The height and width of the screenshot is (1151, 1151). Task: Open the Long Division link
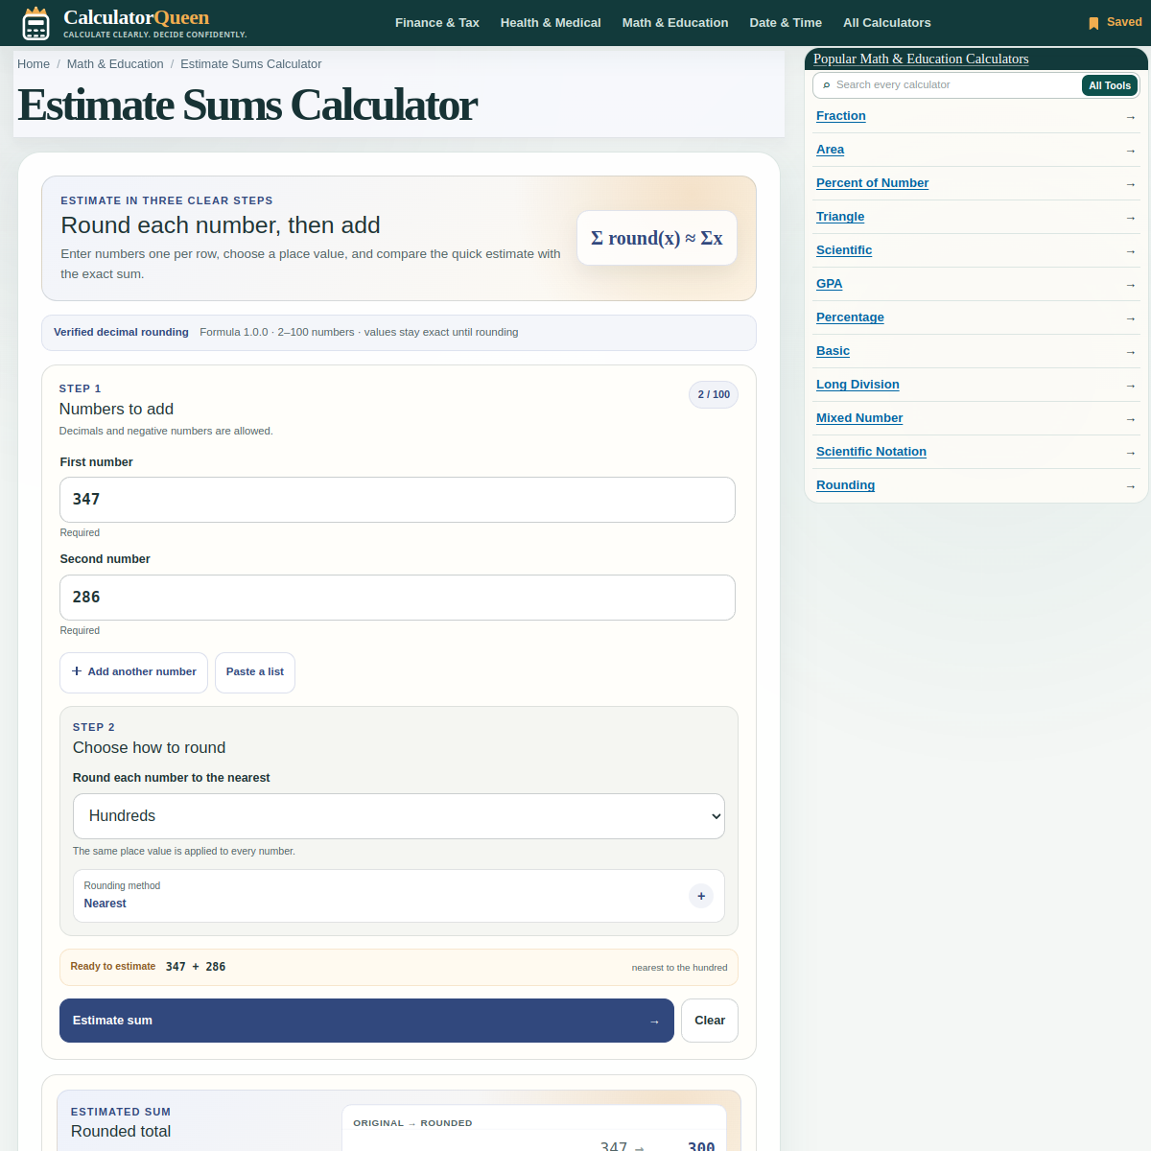pos(858,385)
